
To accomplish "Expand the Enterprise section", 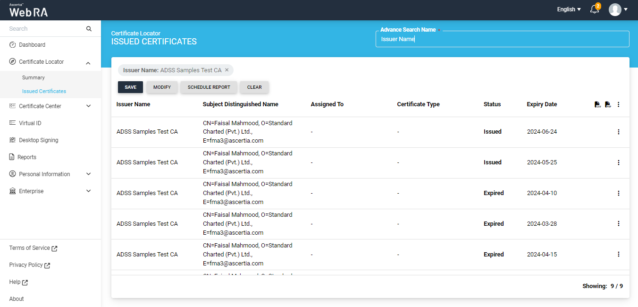I will point(88,191).
